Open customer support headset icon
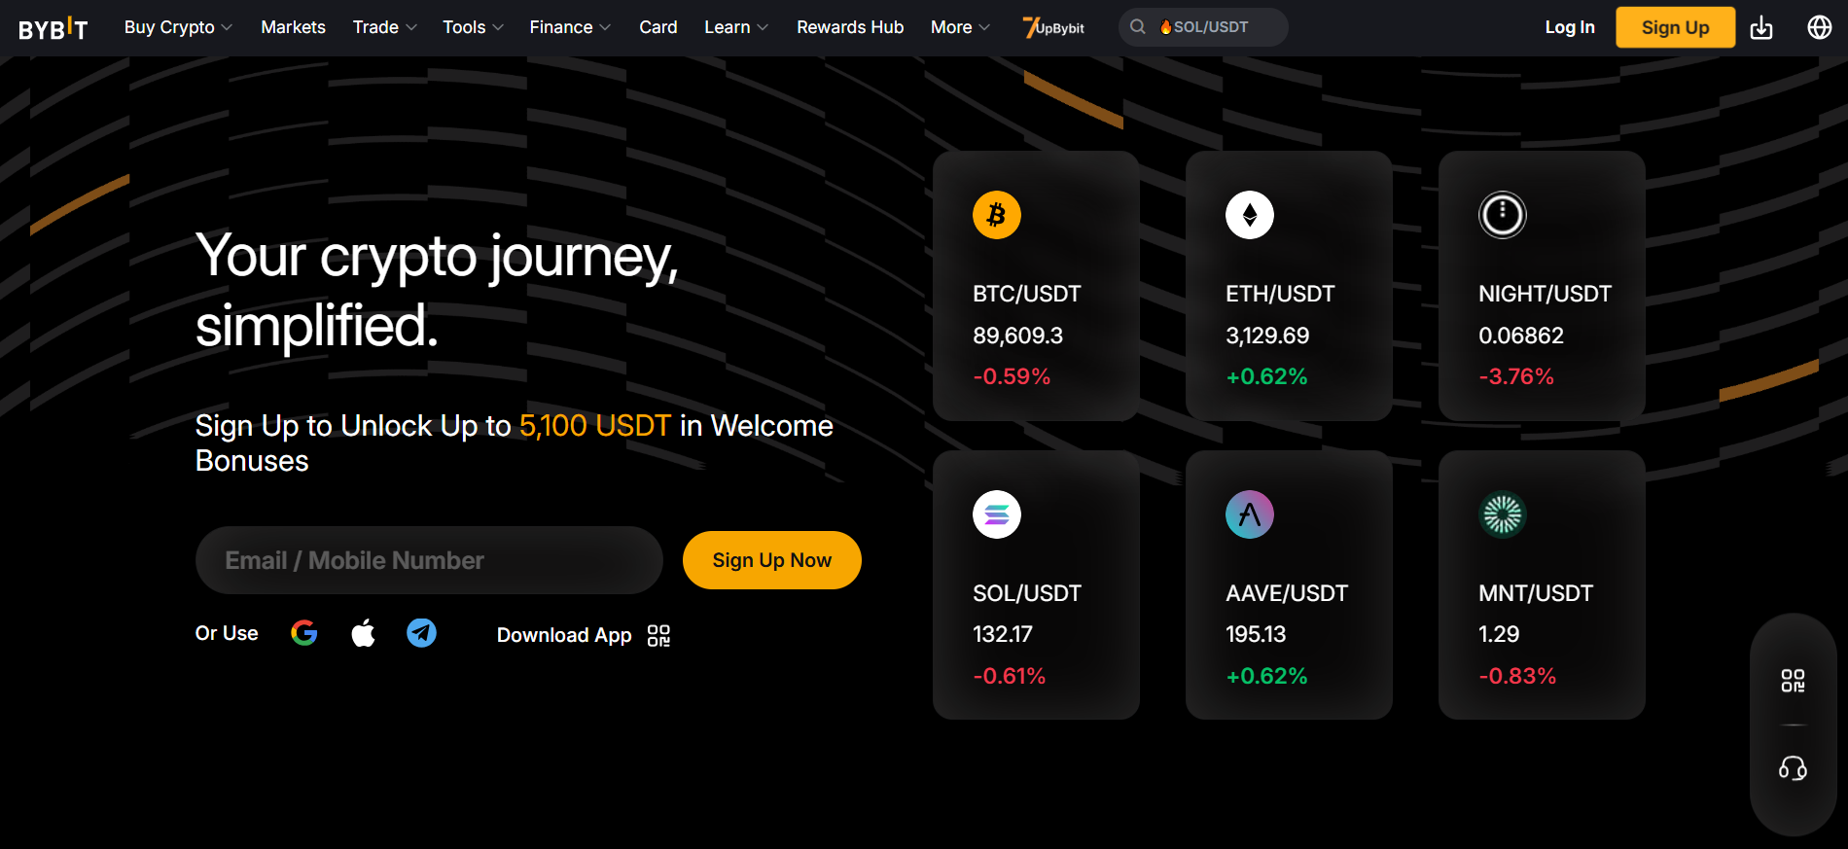Screen dimensions: 1848x849 tap(1793, 769)
